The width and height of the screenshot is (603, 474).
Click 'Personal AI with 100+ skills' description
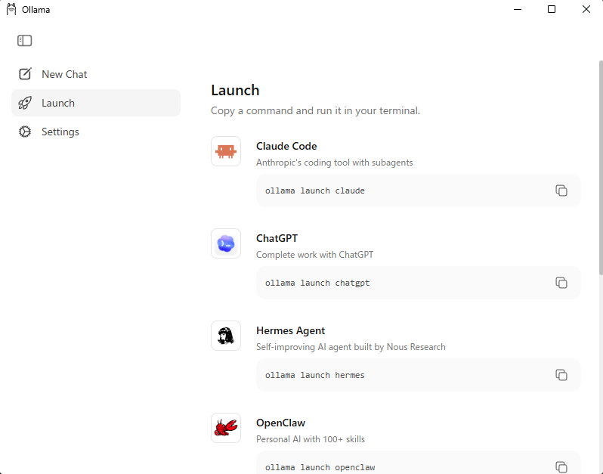tap(311, 439)
